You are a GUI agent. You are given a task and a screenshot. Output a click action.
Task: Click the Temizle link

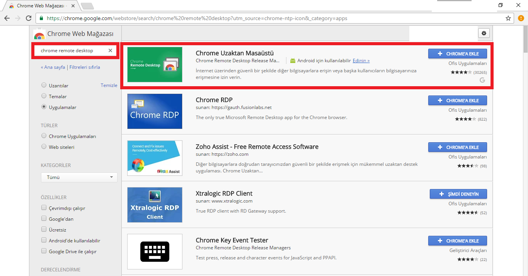(x=109, y=85)
